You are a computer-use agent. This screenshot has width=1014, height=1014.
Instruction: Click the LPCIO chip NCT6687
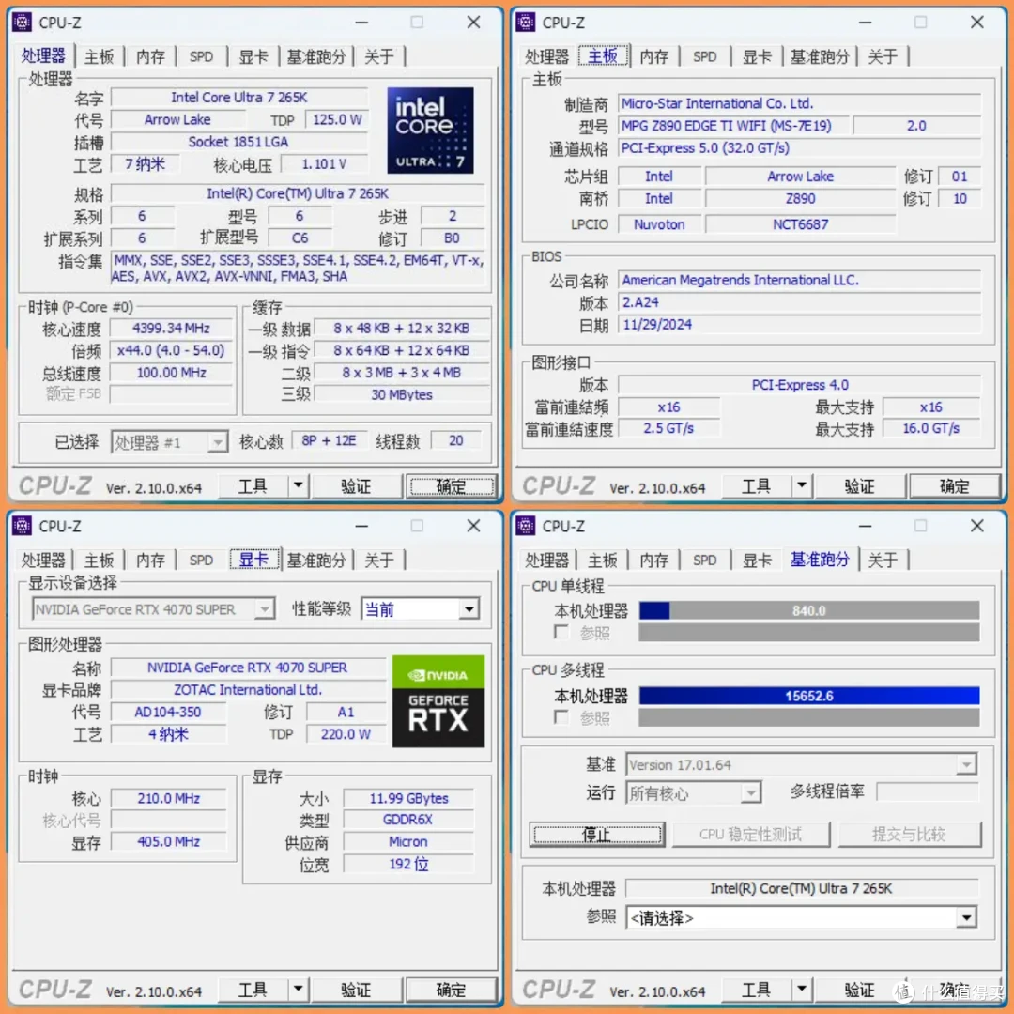[801, 224]
